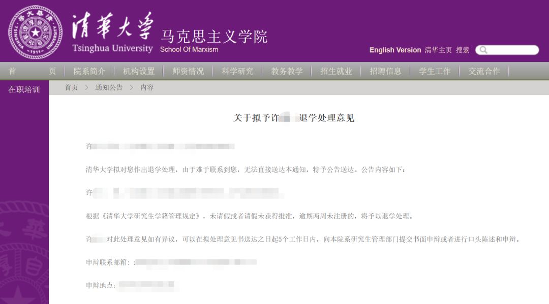This screenshot has height=304, width=549.
Task: Open 教务教学 navigation menu
Action: click(287, 71)
